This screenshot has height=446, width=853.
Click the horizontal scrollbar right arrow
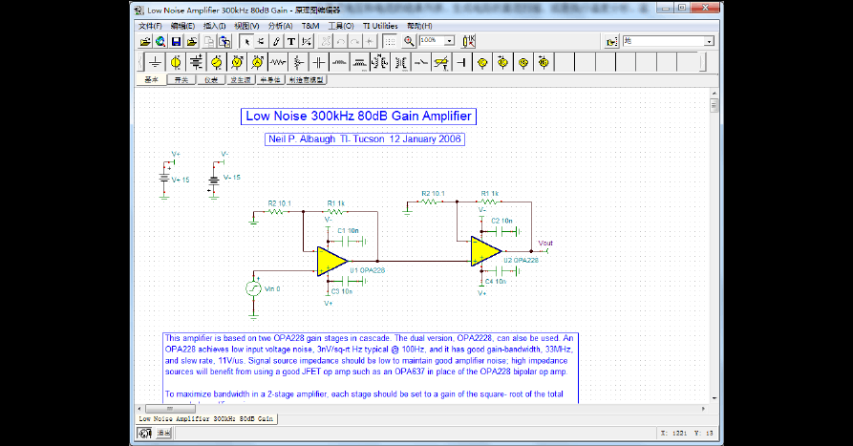pos(703,409)
